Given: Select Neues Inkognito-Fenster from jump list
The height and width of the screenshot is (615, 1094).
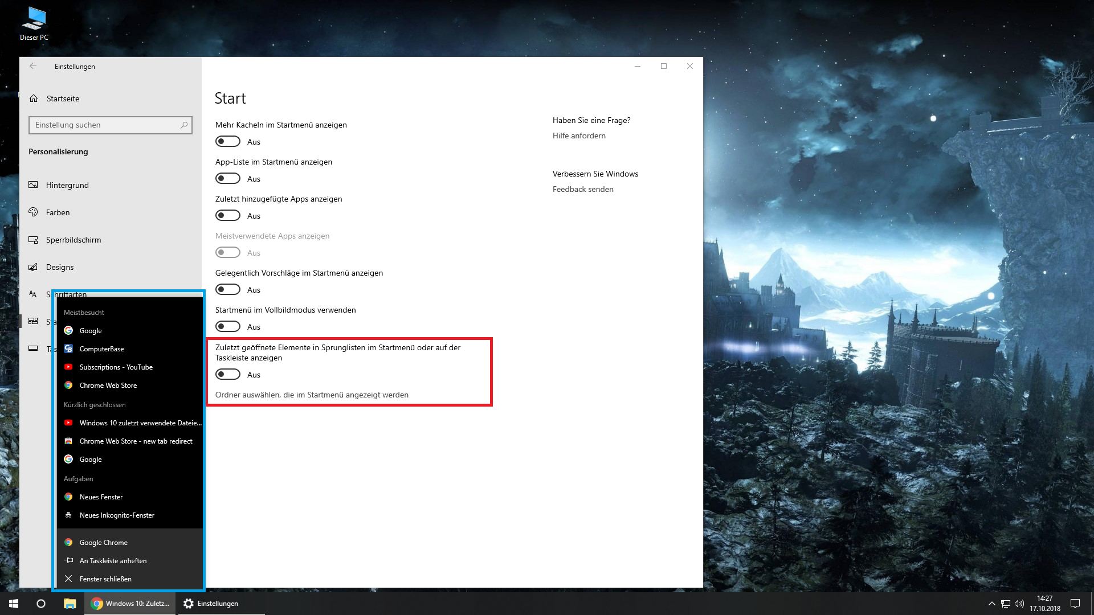Looking at the screenshot, I should (x=117, y=515).
